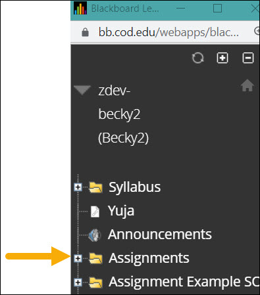The width and height of the screenshot is (260, 295).
Task: Open the Syllabus item
Action: 134,187
